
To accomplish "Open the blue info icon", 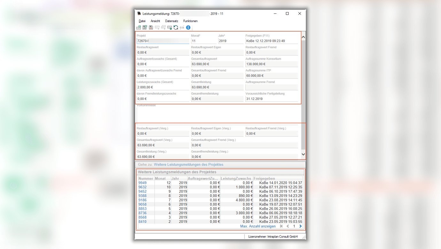I will pyautogui.click(x=188, y=28).
